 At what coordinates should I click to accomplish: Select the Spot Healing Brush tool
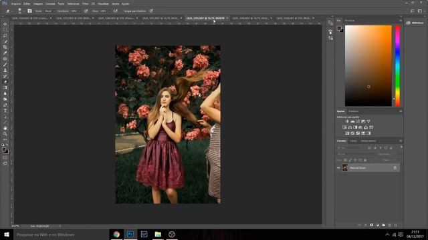5,59
